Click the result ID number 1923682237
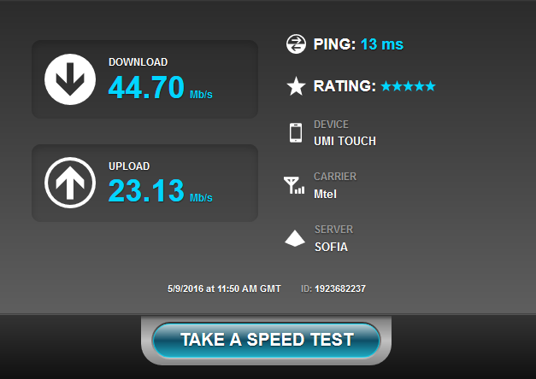The width and height of the screenshot is (536, 379). [x=340, y=289]
